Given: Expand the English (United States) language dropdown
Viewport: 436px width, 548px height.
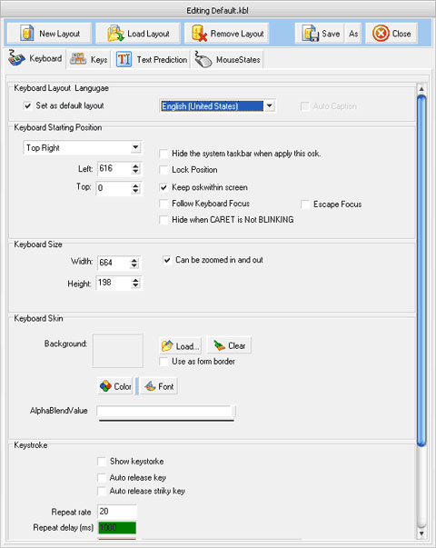Looking at the screenshot, I should pyautogui.click(x=270, y=106).
